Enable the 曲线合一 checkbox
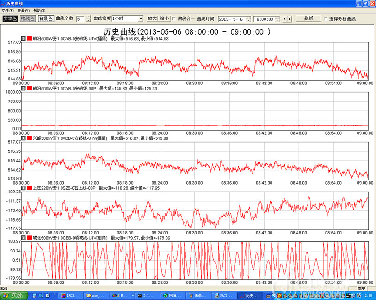 pyautogui.click(x=174, y=19)
